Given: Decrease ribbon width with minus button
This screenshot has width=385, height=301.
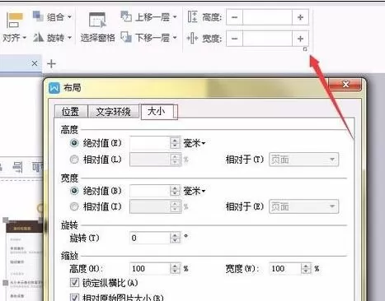Looking at the screenshot, I should tap(234, 39).
